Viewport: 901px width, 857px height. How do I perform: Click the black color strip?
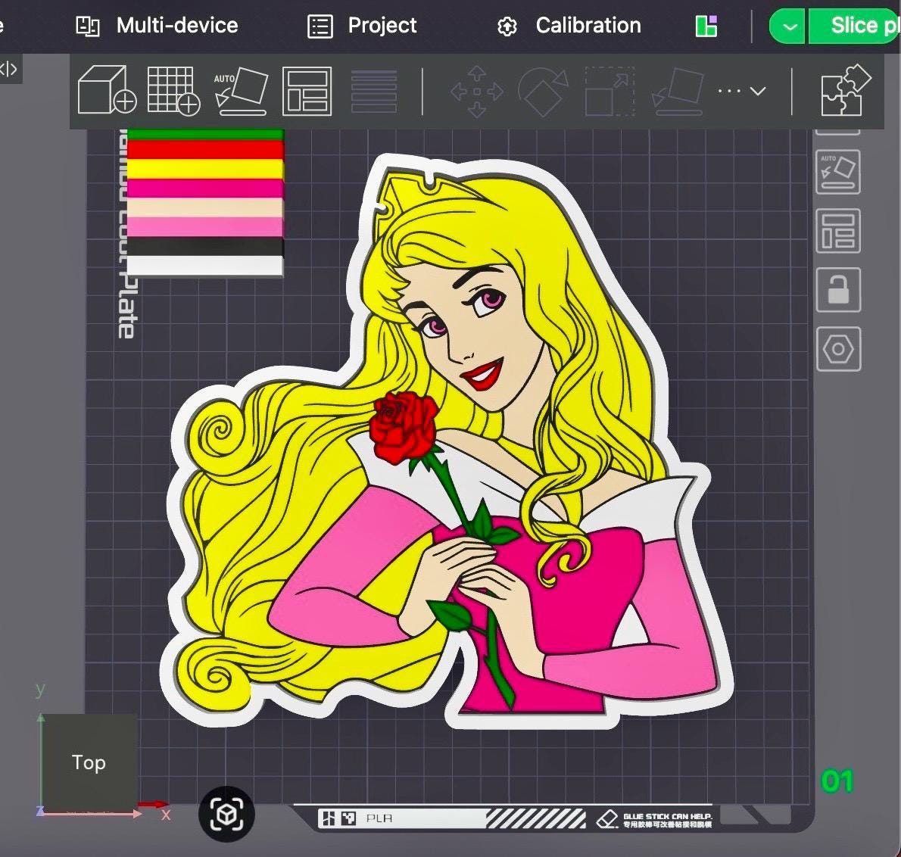point(205,246)
